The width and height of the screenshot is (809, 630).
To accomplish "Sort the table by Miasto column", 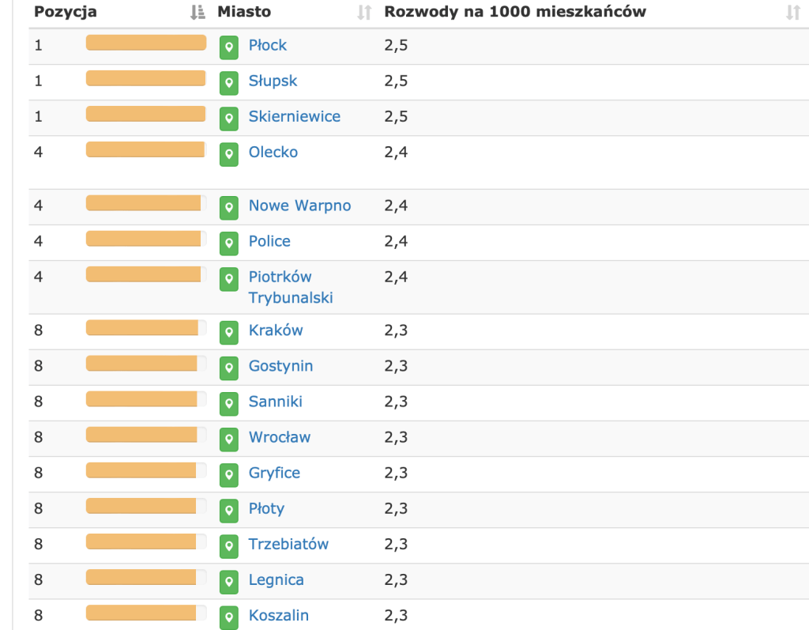I will tap(364, 12).
